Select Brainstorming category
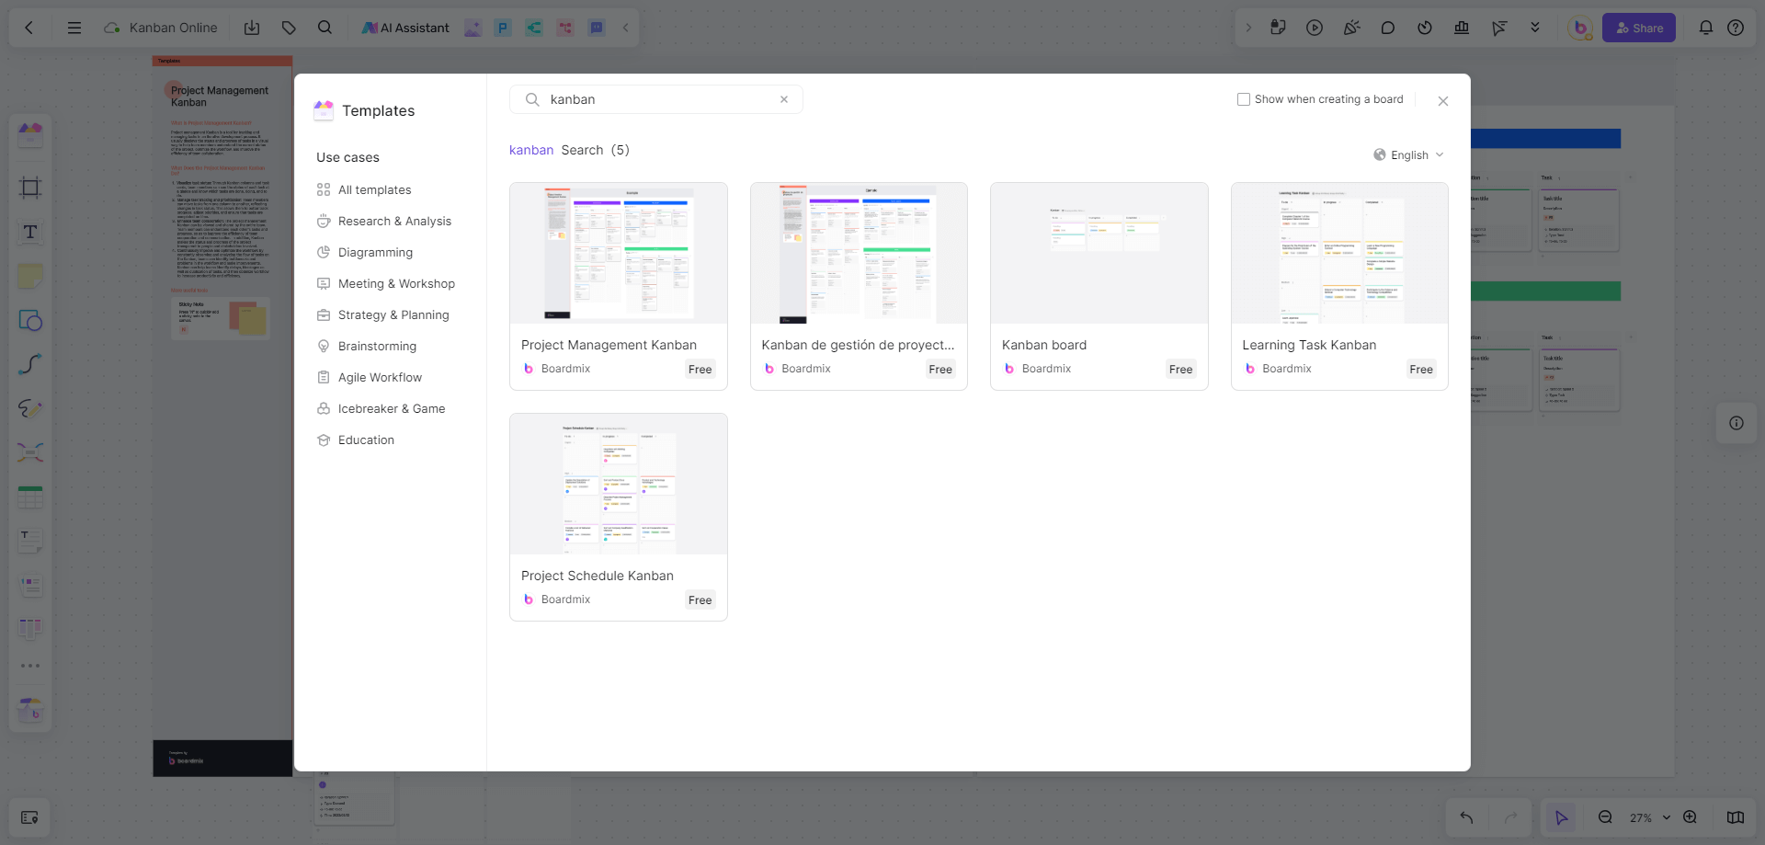Screen dimensions: 1765x845 [367, 347]
